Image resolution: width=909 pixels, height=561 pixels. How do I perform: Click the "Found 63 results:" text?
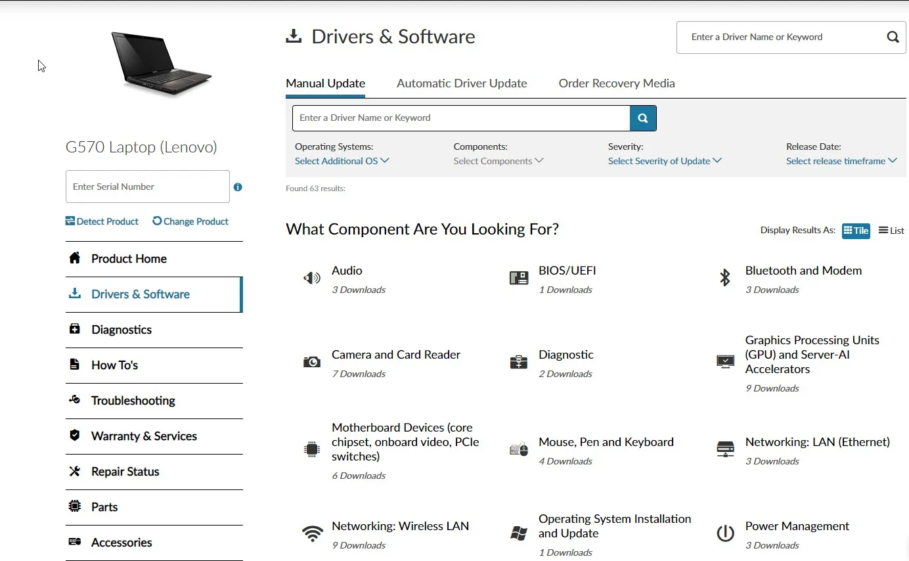point(316,189)
